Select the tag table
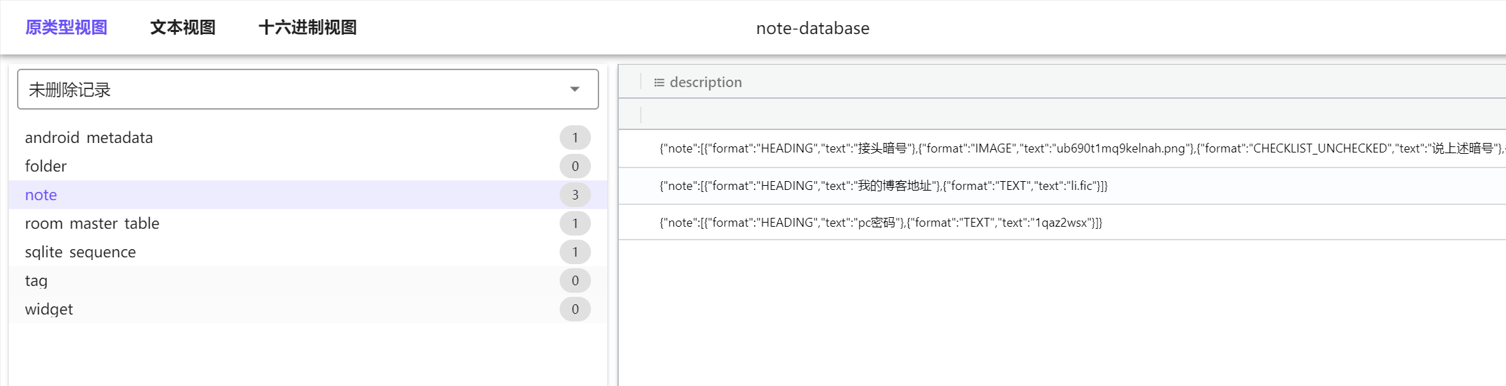 pos(36,280)
